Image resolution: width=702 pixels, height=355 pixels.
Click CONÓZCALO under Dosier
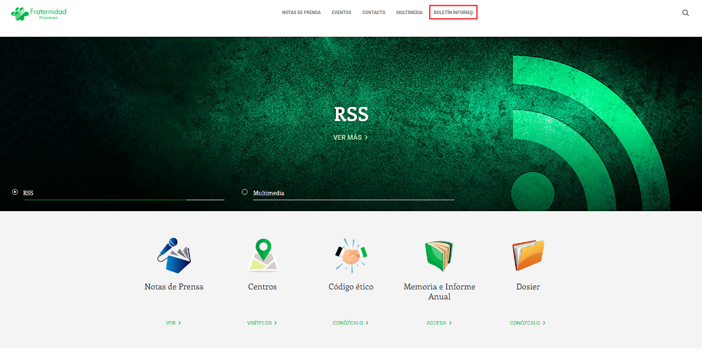(528, 323)
